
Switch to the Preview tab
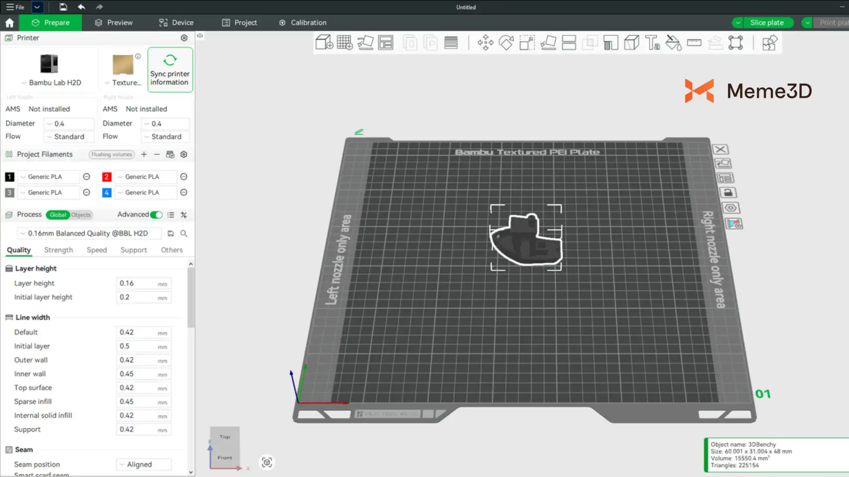point(114,23)
